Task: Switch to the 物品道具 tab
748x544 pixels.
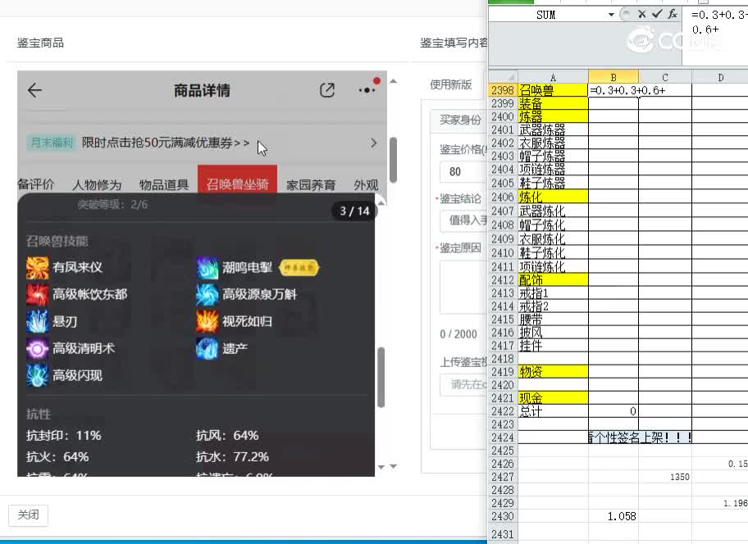Action: click(164, 184)
